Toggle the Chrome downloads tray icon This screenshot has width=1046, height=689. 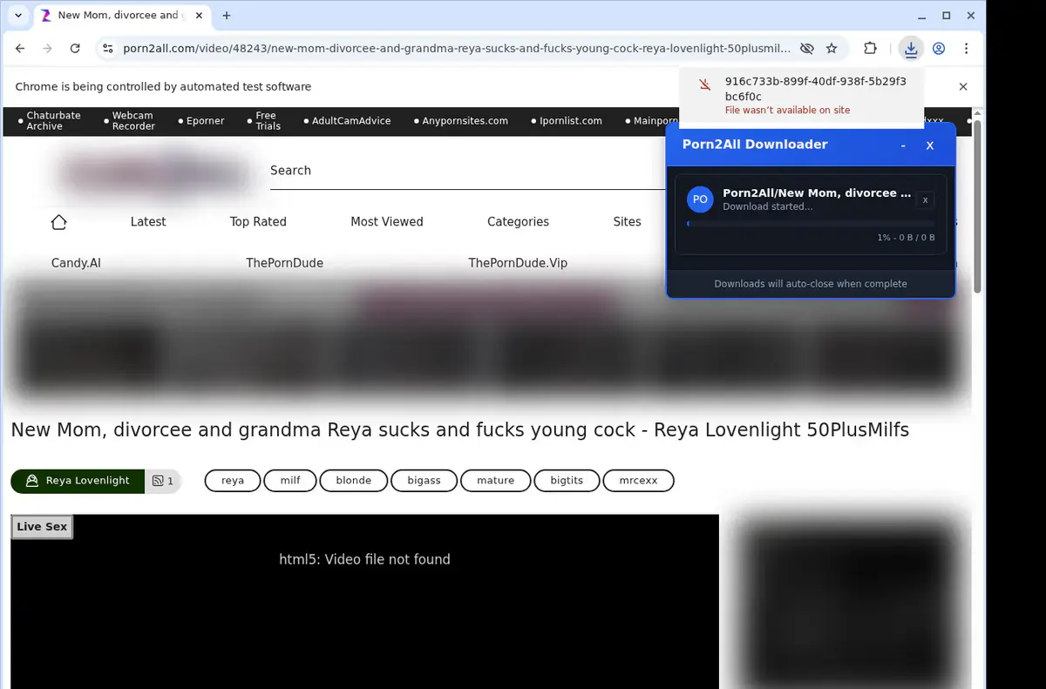911,49
